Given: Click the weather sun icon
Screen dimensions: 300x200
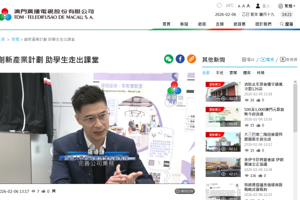Looking at the screenshot, I should point(219,5).
